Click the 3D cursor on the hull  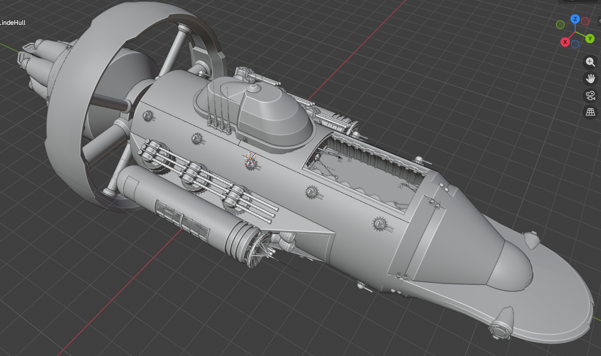click(251, 159)
